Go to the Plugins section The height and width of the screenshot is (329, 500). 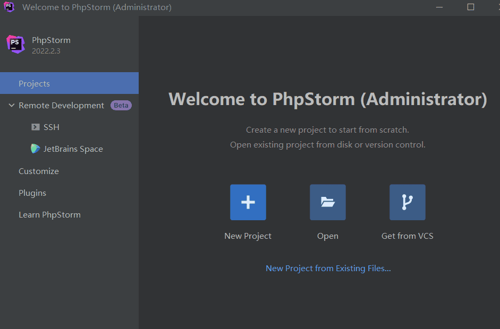click(32, 193)
